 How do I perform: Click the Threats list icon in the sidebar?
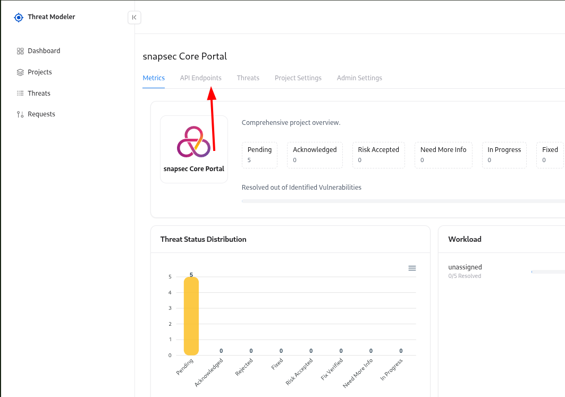(20, 94)
